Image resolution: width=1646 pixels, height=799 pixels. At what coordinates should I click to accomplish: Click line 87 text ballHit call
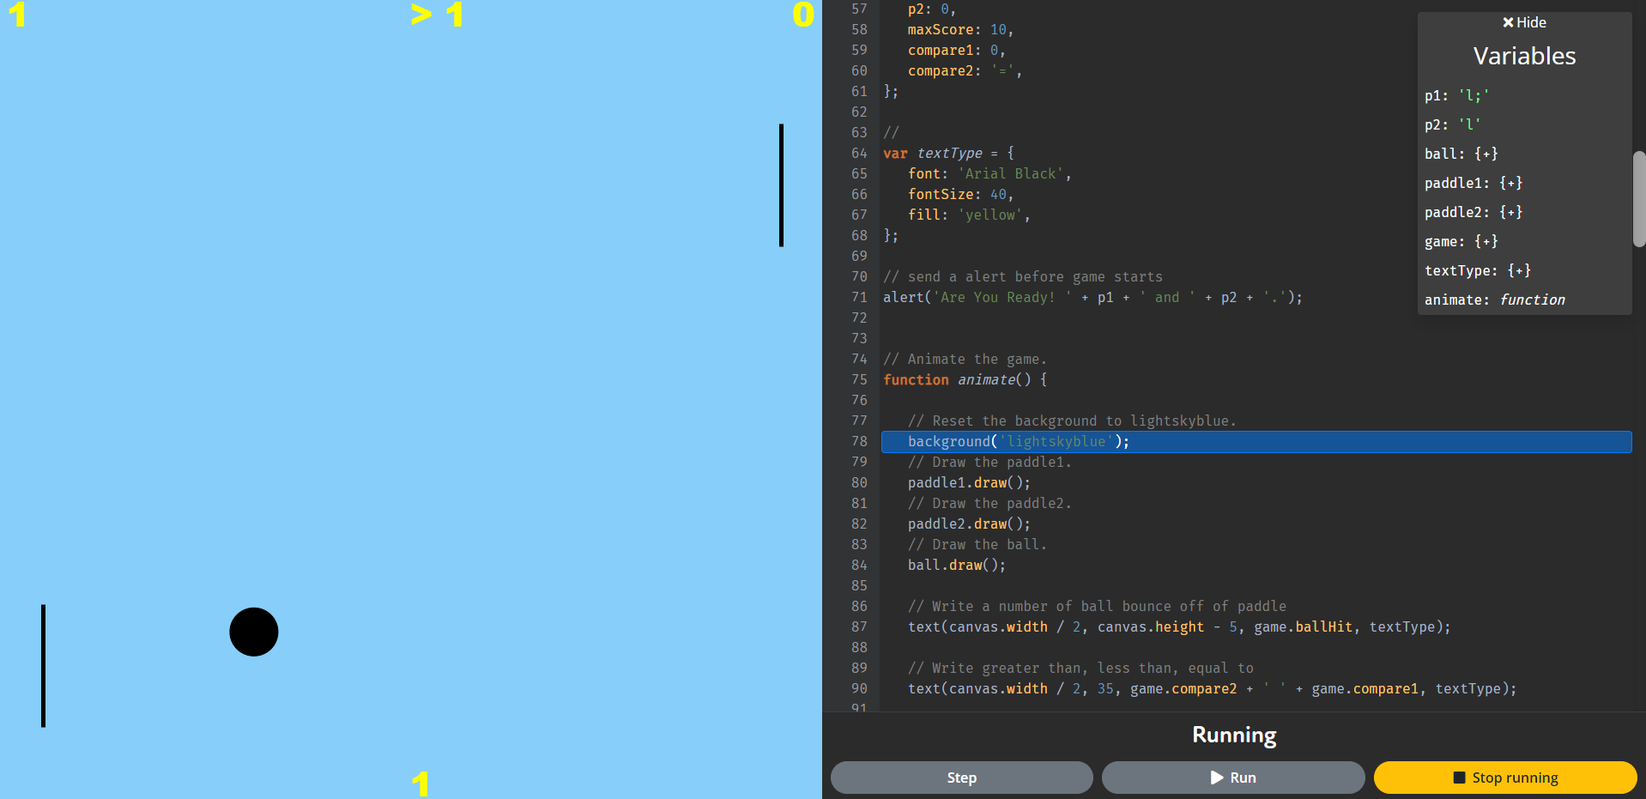tap(1179, 626)
